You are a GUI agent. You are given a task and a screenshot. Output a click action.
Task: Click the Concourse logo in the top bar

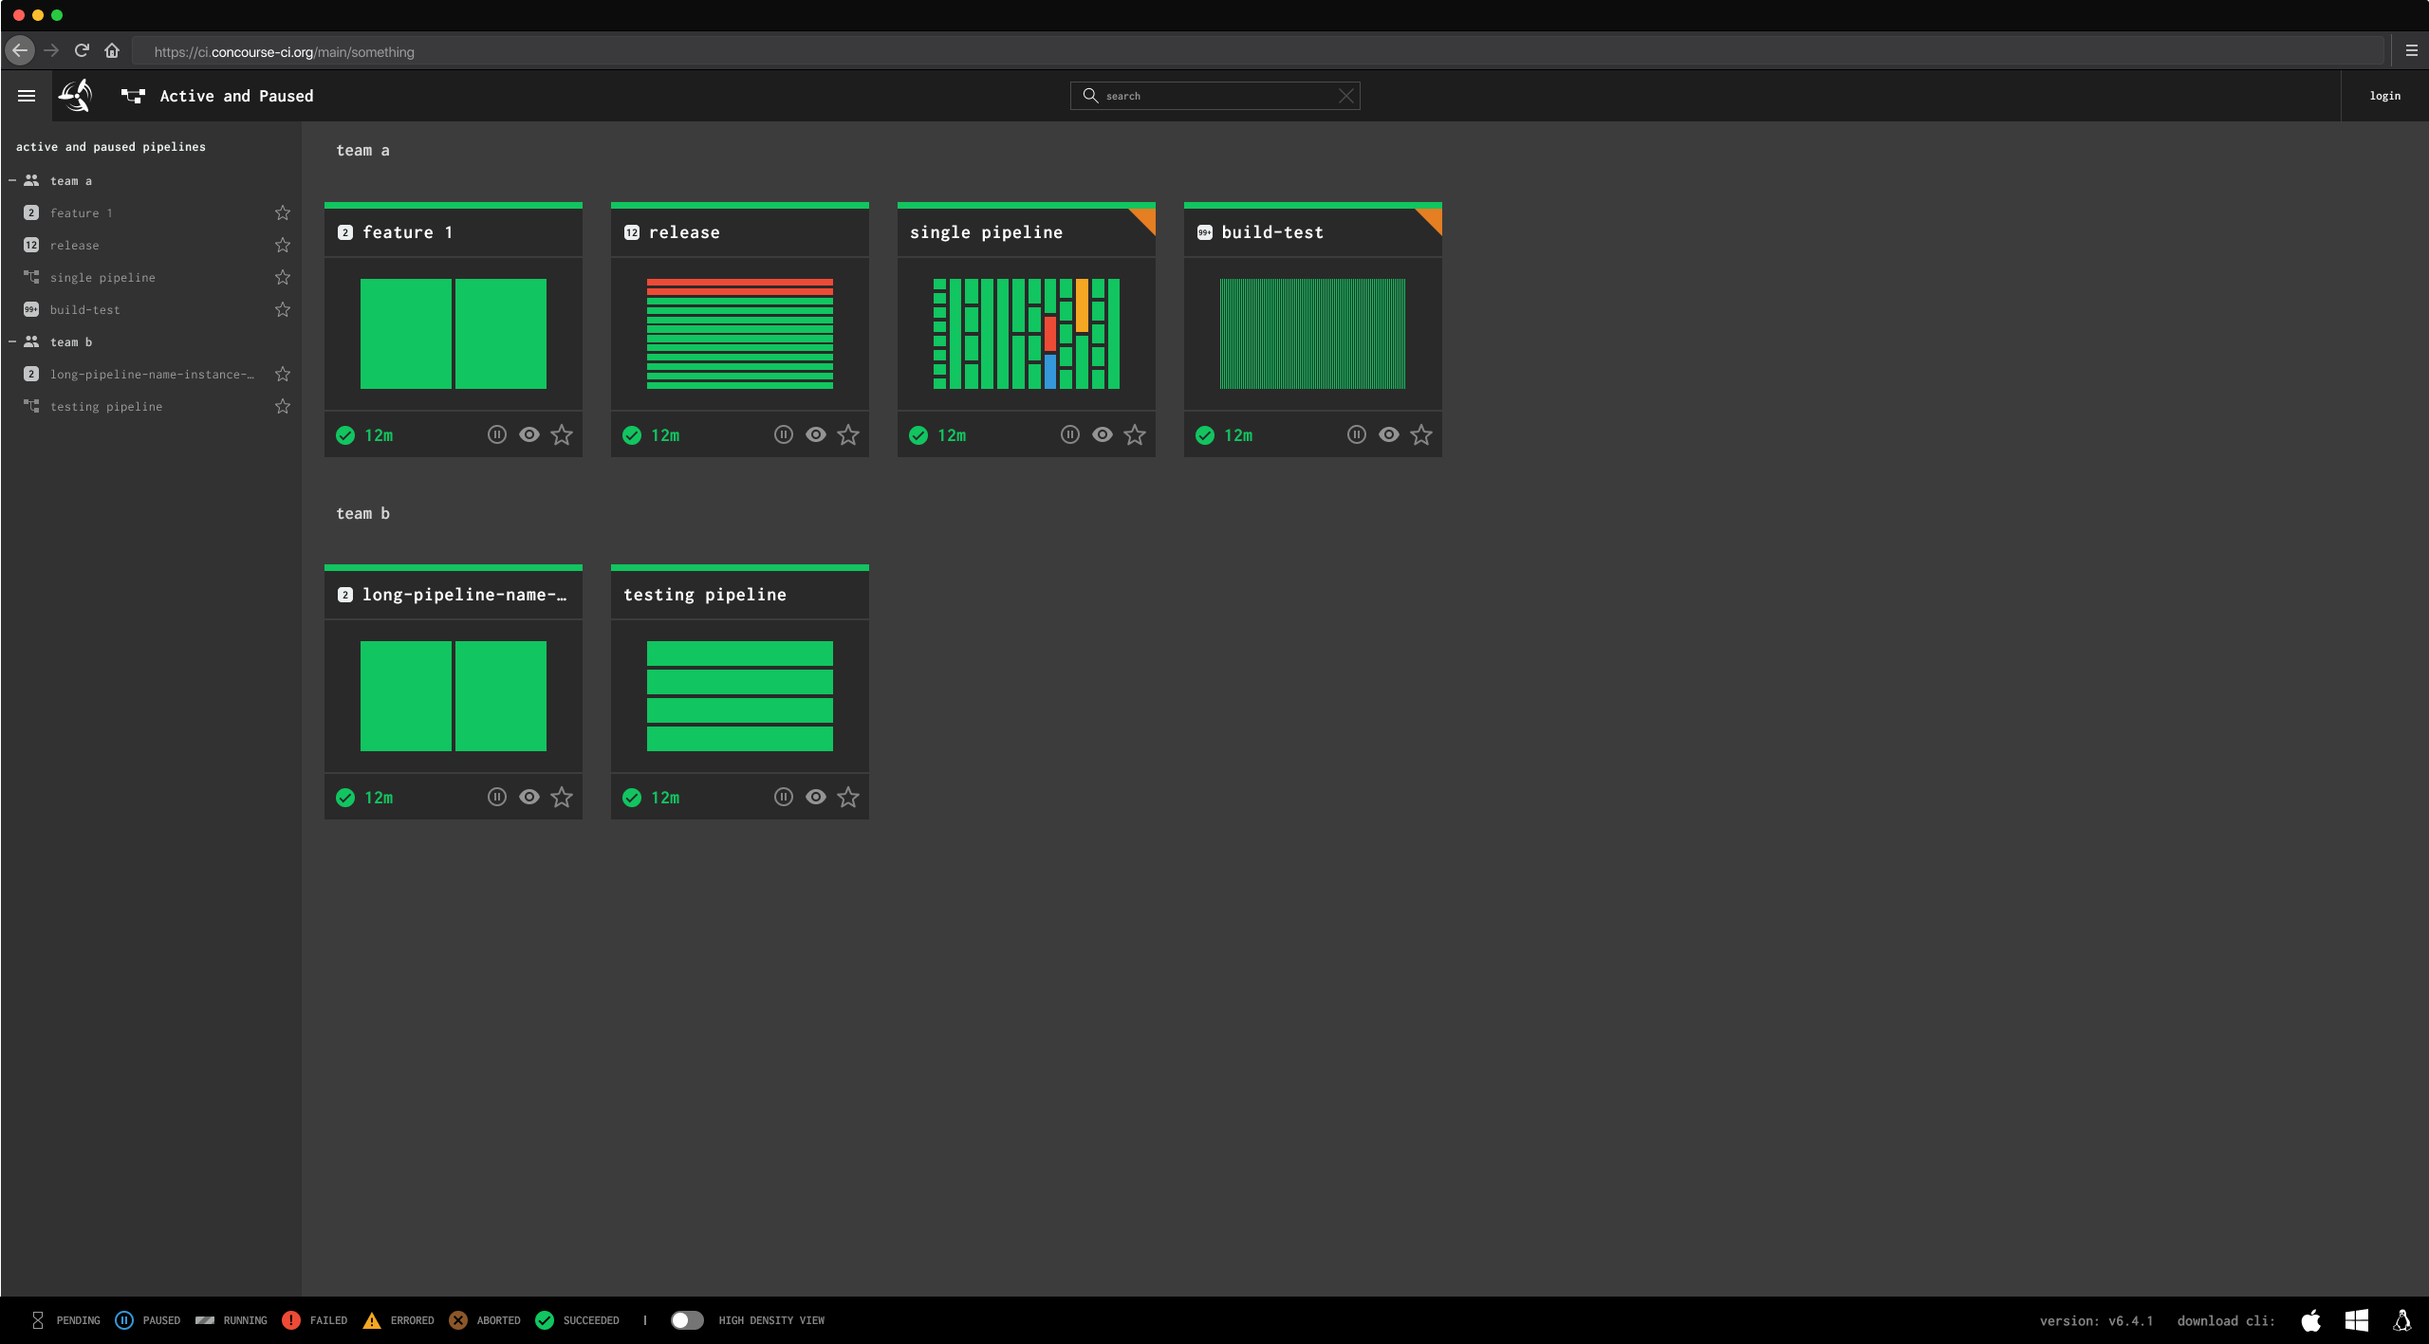75,95
